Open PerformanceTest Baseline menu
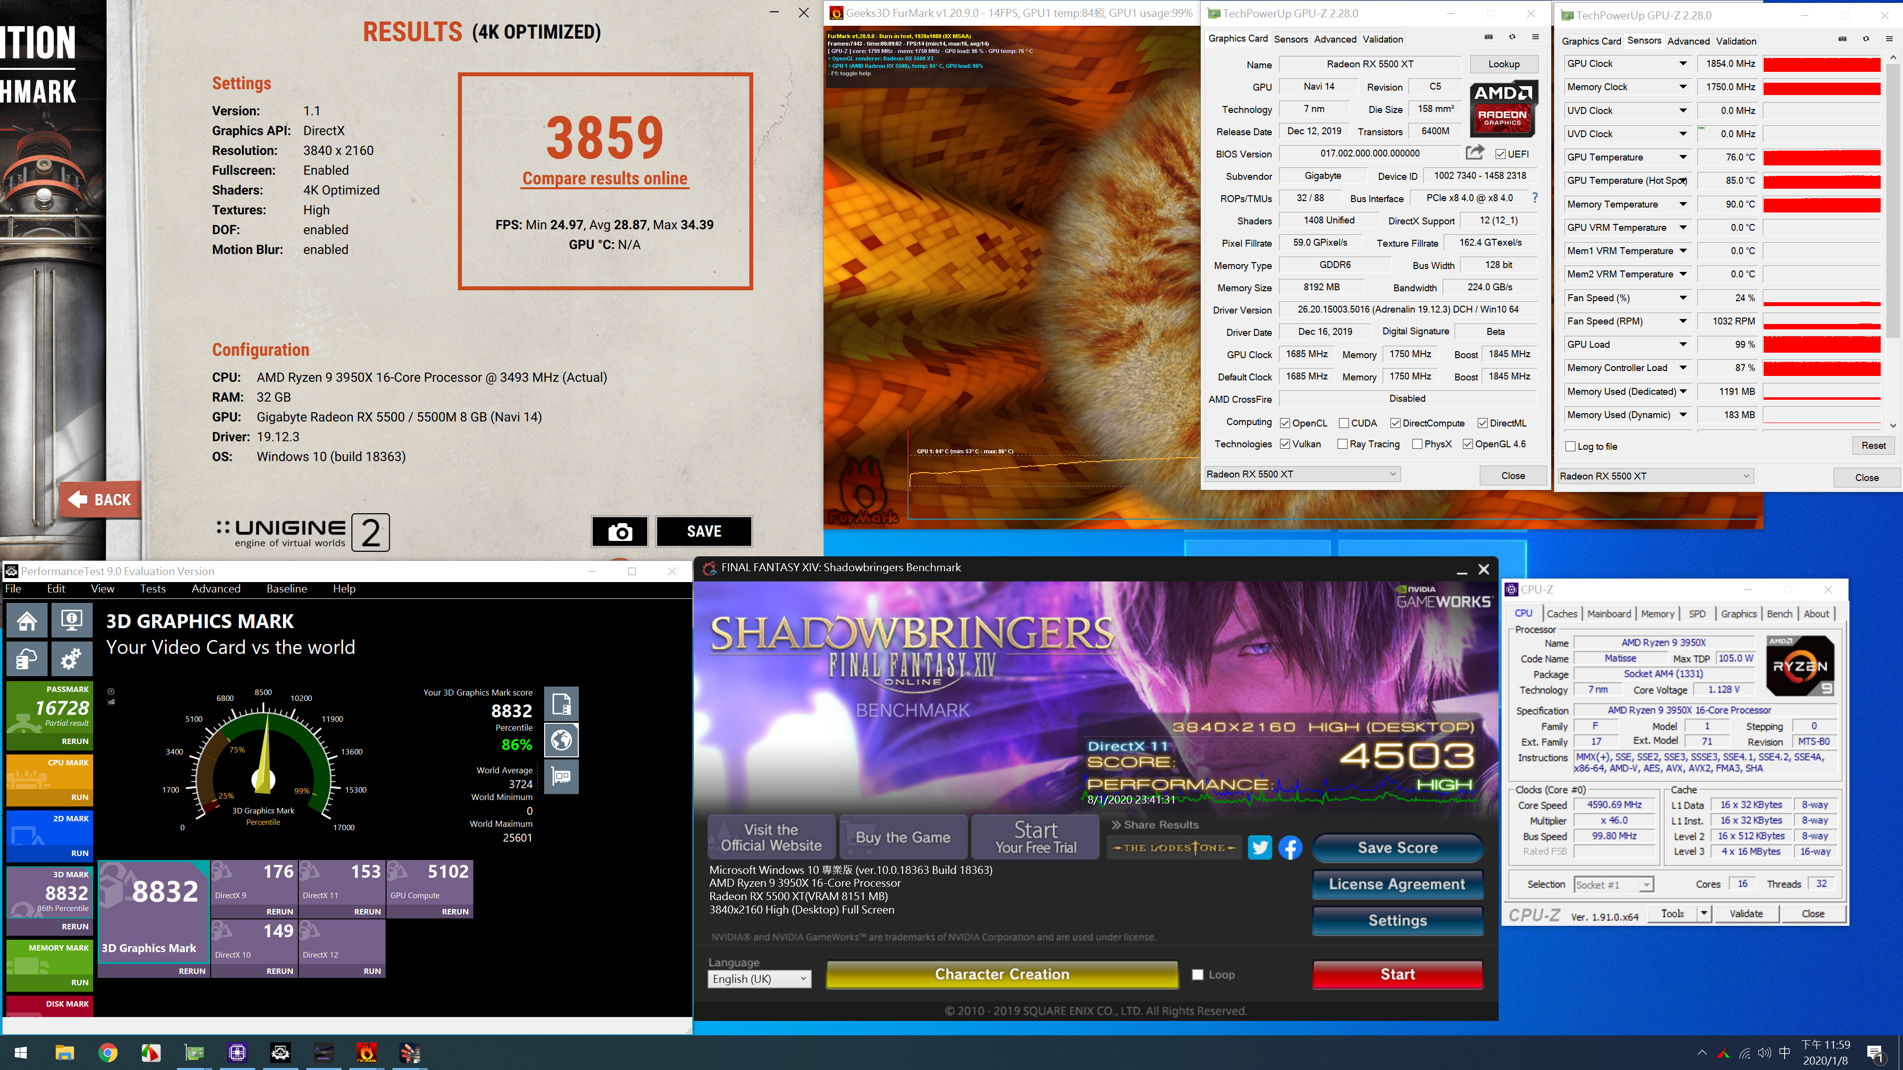Screen dimensions: 1903x1070 coord(286,588)
